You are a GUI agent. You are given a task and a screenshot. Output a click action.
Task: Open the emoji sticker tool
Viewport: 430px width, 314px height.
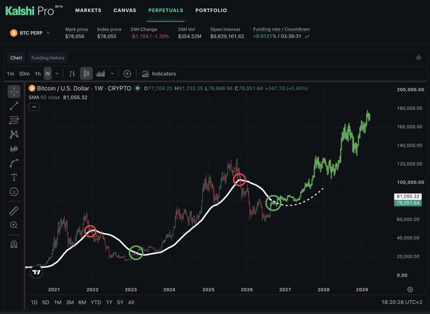pos(14,191)
